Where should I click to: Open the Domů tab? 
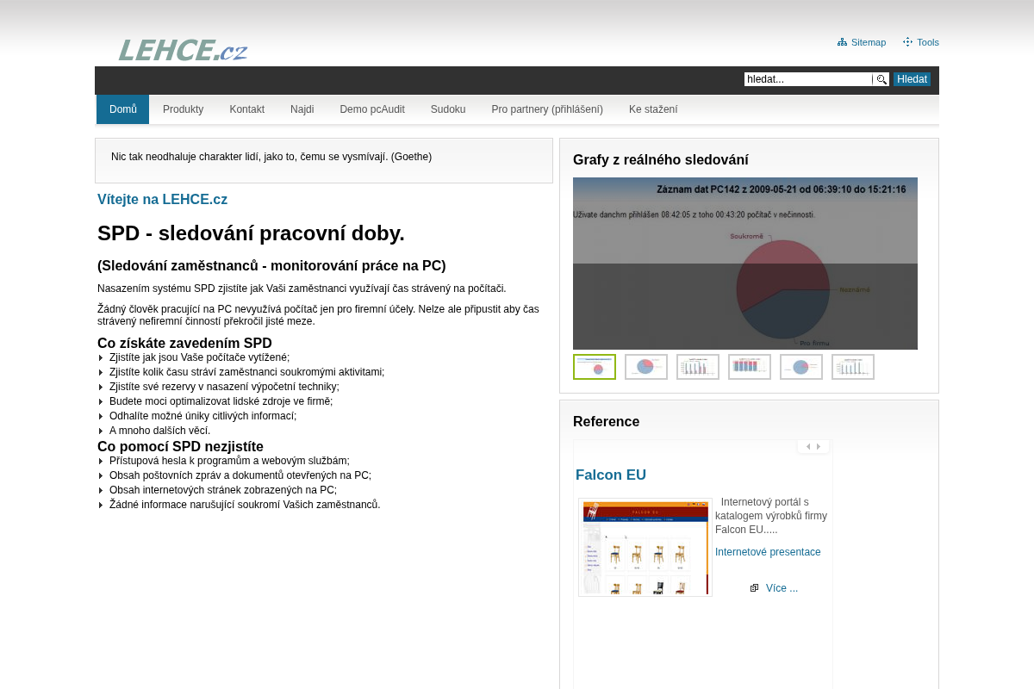pos(122,109)
